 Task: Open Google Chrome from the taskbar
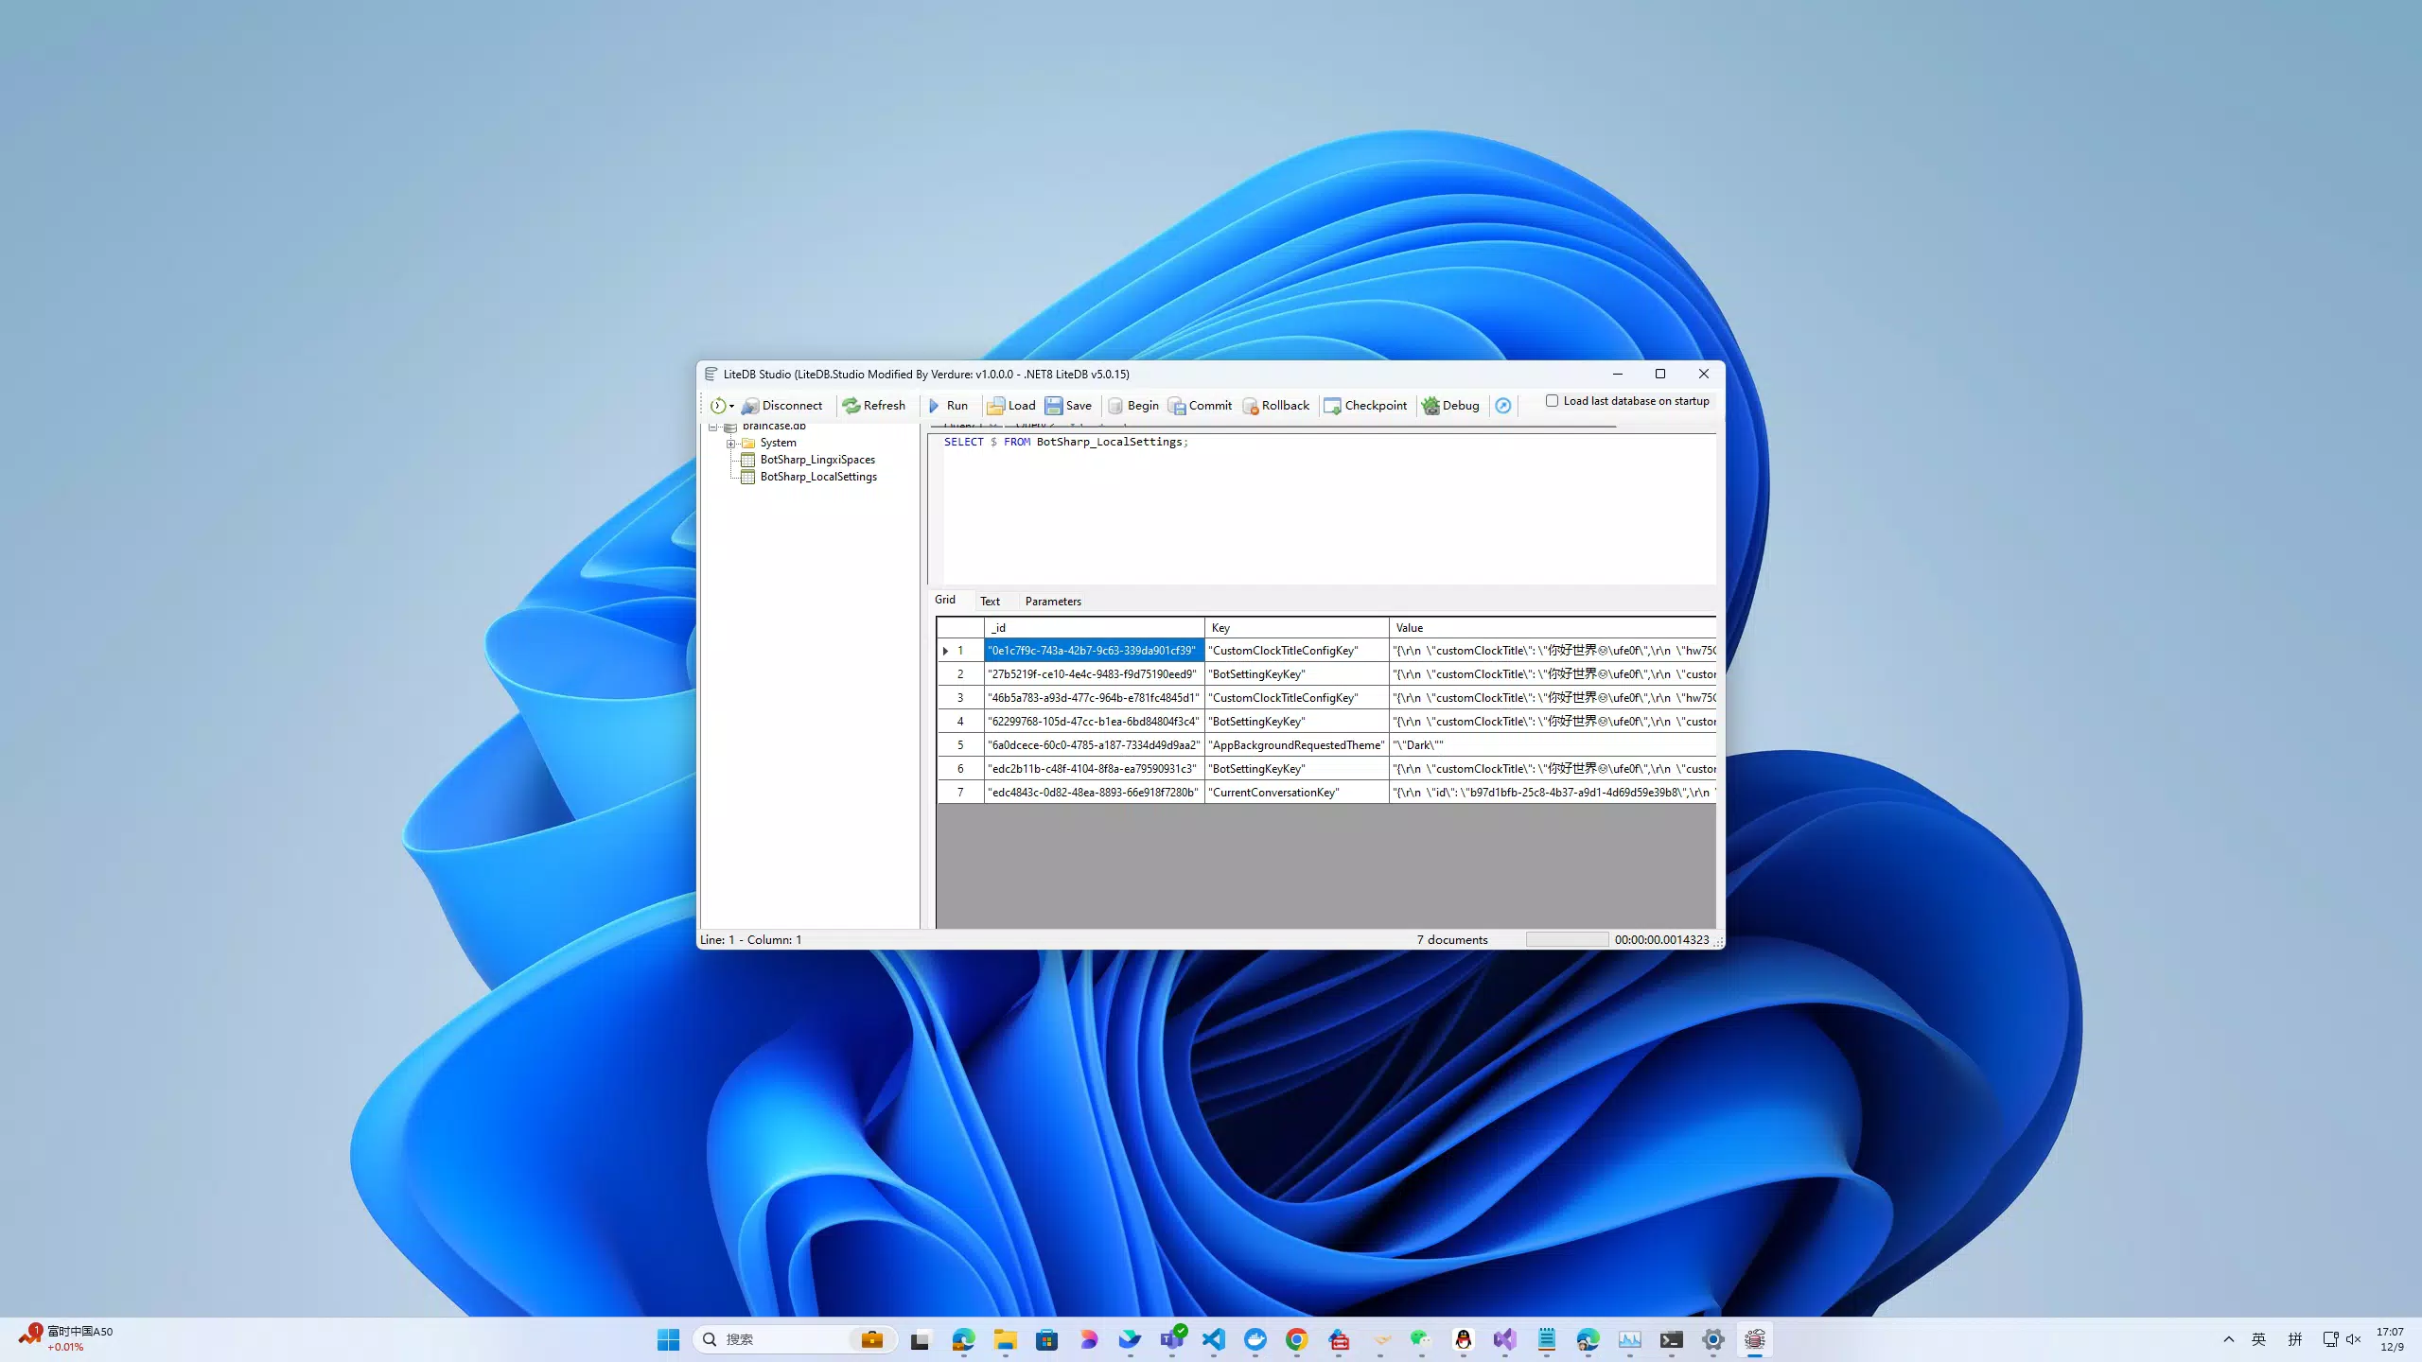tap(1296, 1339)
